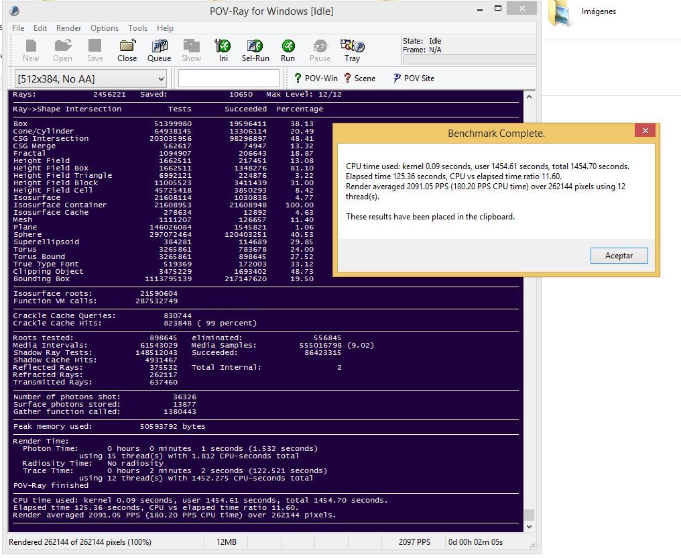Click the 2097 PPS status bar entry
The image size is (681, 559).
click(x=414, y=542)
